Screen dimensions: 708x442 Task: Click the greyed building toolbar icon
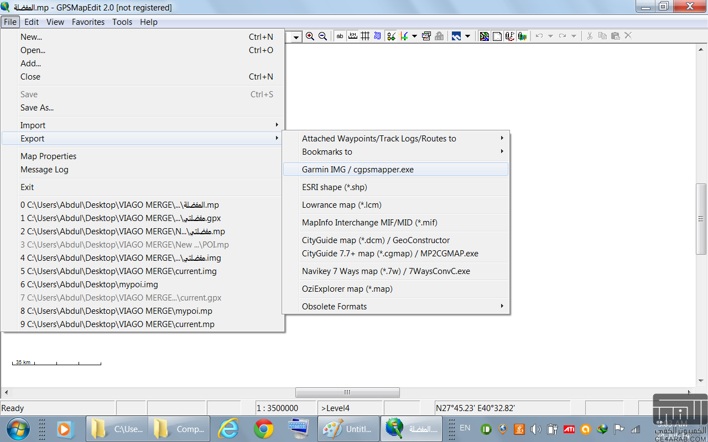point(439,36)
